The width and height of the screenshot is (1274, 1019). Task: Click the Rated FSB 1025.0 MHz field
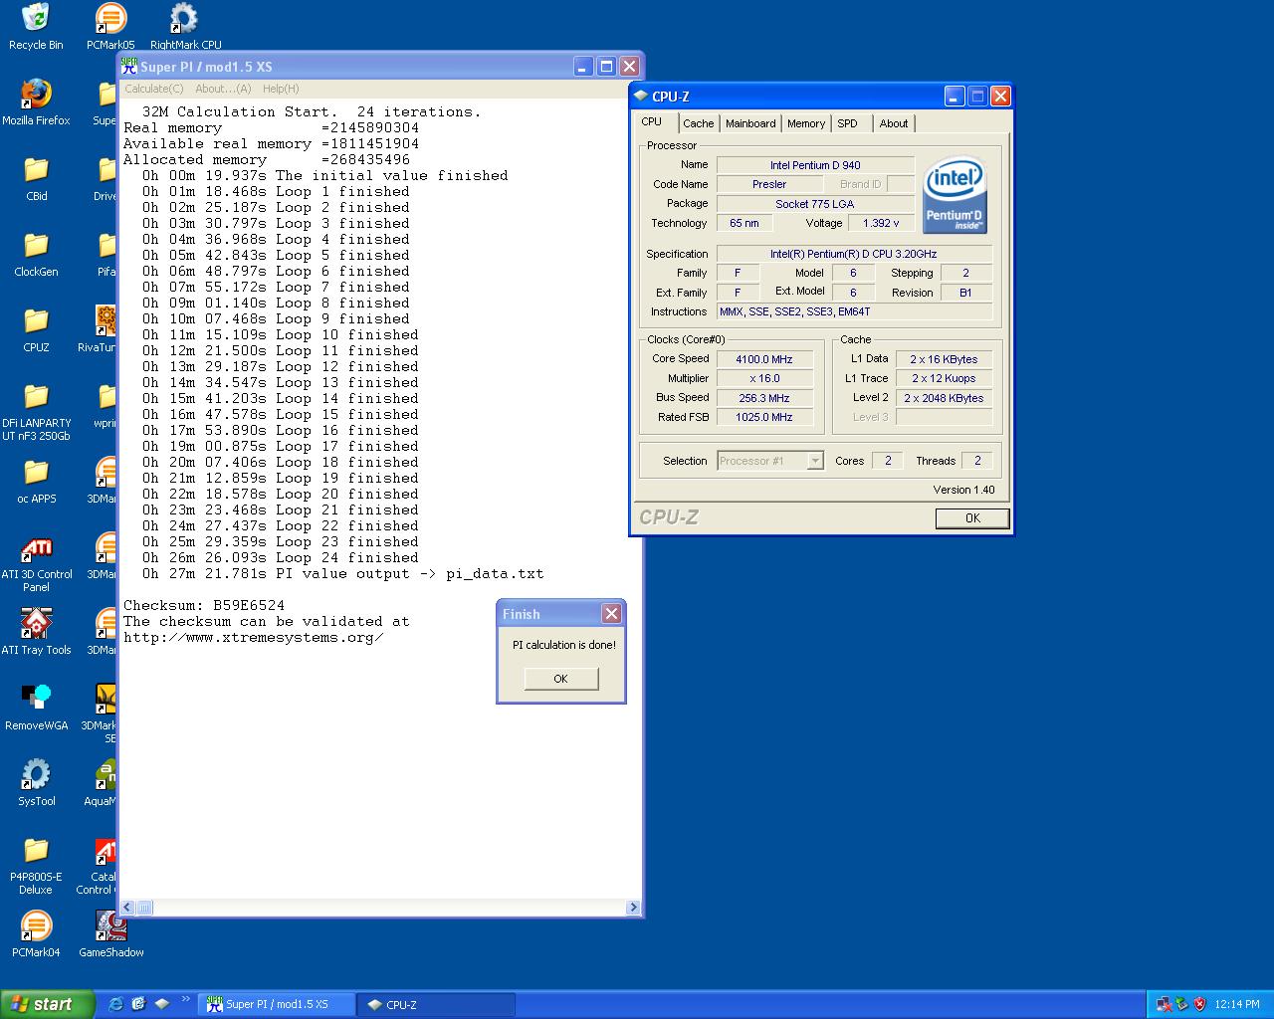(x=764, y=417)
